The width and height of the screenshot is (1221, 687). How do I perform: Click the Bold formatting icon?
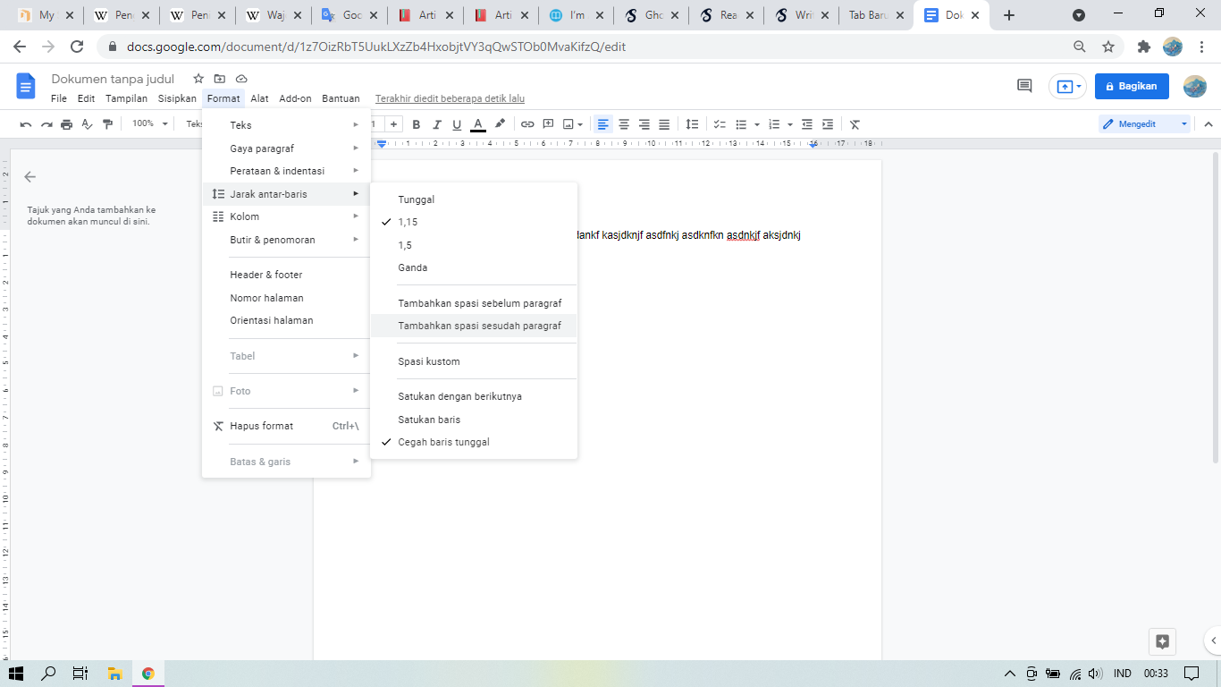416,124
